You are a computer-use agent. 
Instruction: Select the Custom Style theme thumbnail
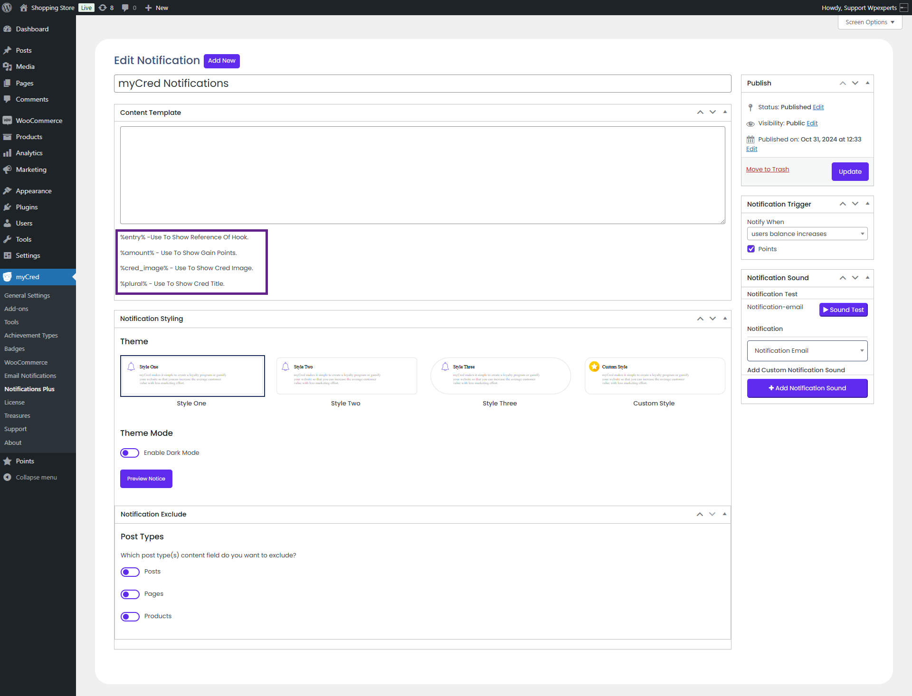coord(654,376)
